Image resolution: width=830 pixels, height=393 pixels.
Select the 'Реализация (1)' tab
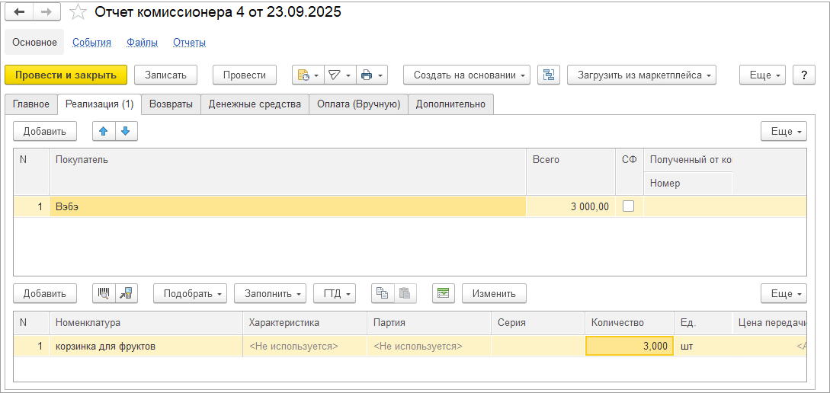point(100,104)
